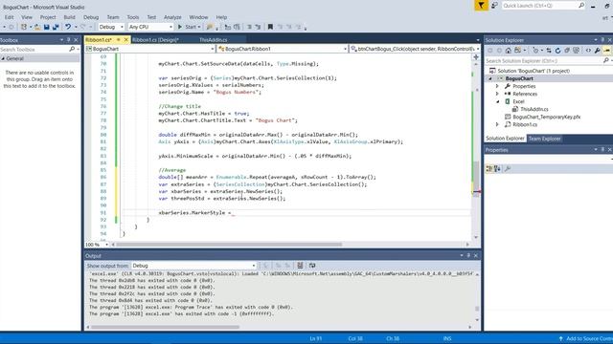Open the Tools menu
Image resolution: width=613 pixels, height=344 pixels.
point(132,17)
